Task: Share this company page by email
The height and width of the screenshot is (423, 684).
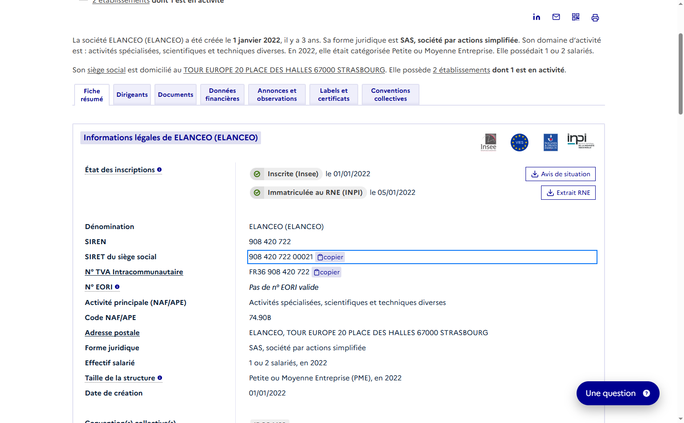Action: (x=556, y=17)
